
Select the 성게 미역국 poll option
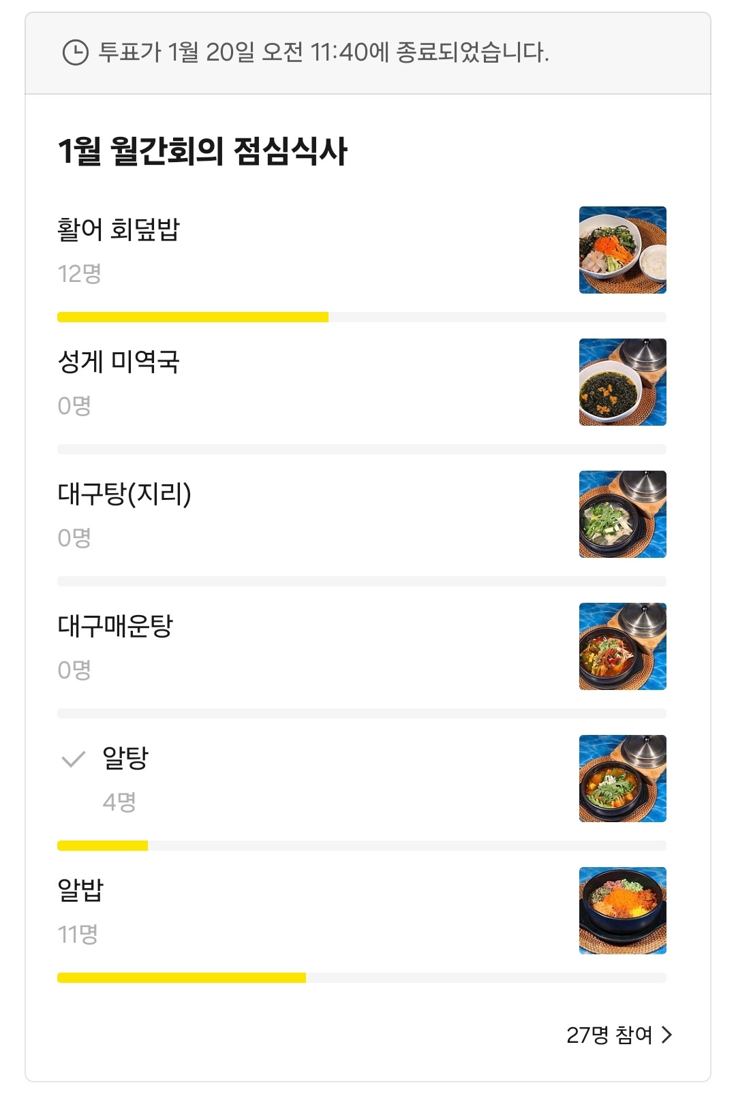119,362
